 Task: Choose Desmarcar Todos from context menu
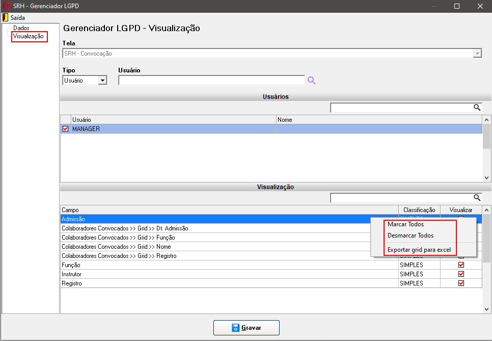[411, 235]
